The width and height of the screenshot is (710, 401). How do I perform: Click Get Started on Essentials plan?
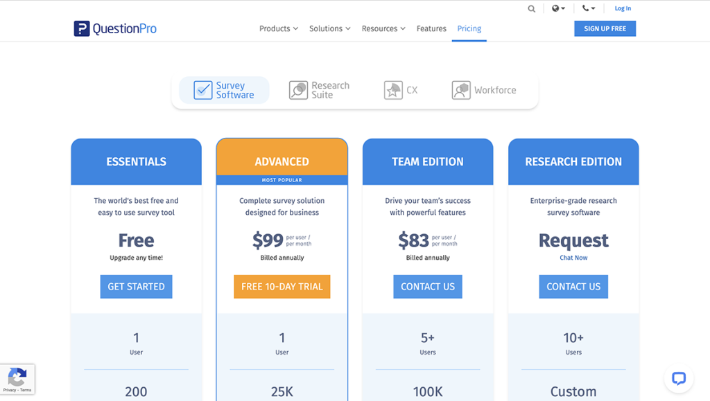coord(136,286)
